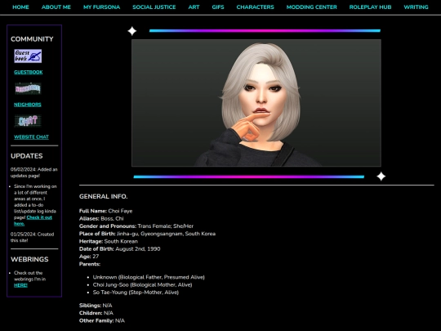The image size is (441, 331).
Task: Click the '05/02/2024: Added an updates page!' entry
Action: point(34,172)
